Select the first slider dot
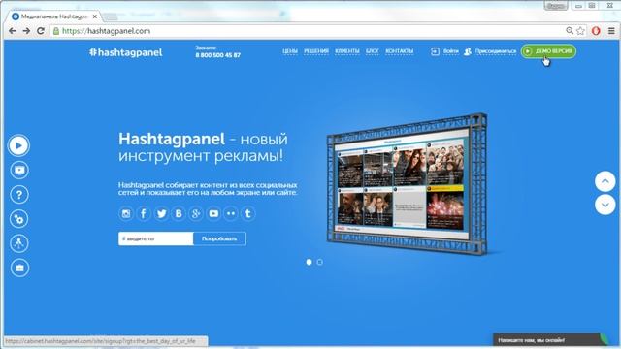Image resolution: width=621 pixels, height=349 pixels. pos(309,262)
